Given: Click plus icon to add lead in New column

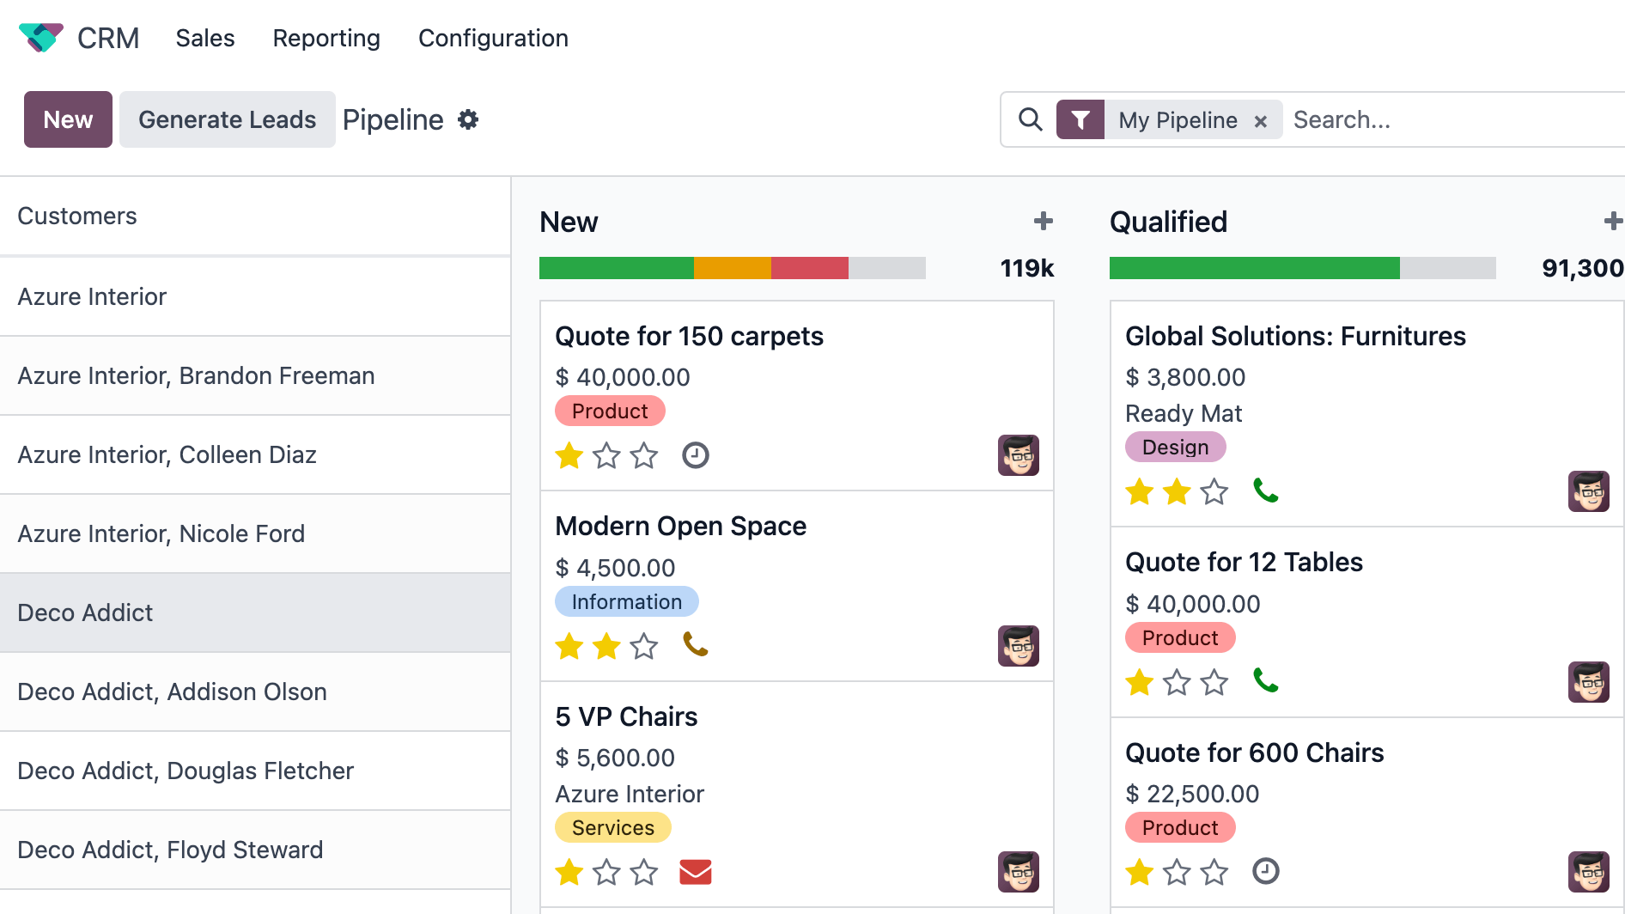Looking at the screenshot, I should pos(1043,222).
